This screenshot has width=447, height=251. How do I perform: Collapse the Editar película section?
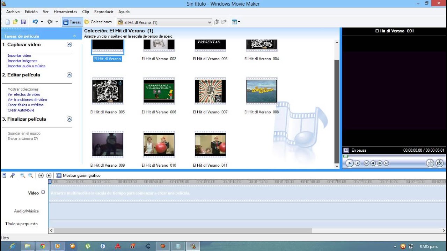pyautogui.click(x=69, y=75)
